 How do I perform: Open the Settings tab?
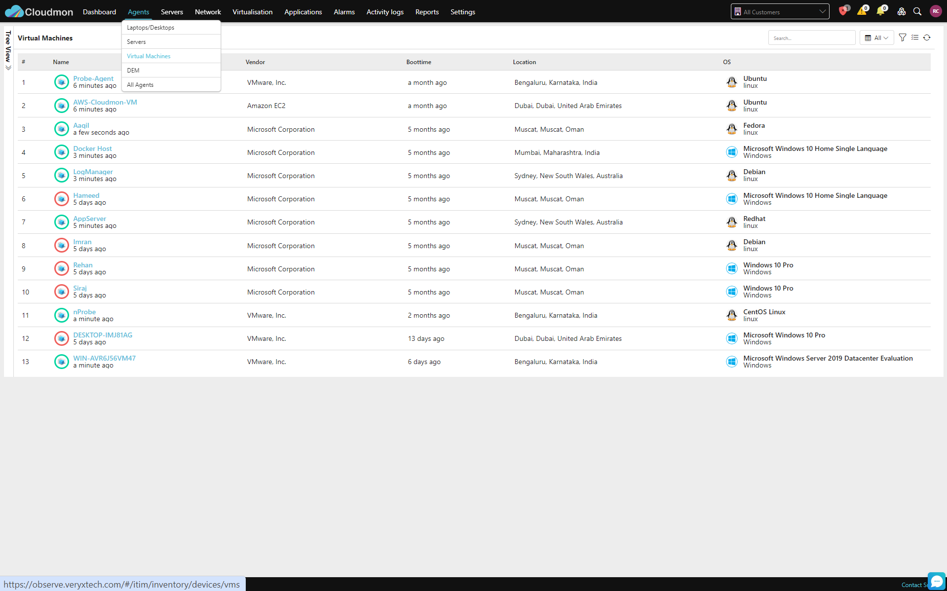point(462,12)
